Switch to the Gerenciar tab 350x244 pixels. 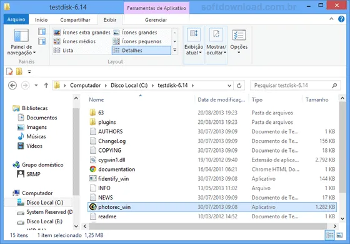156,20
